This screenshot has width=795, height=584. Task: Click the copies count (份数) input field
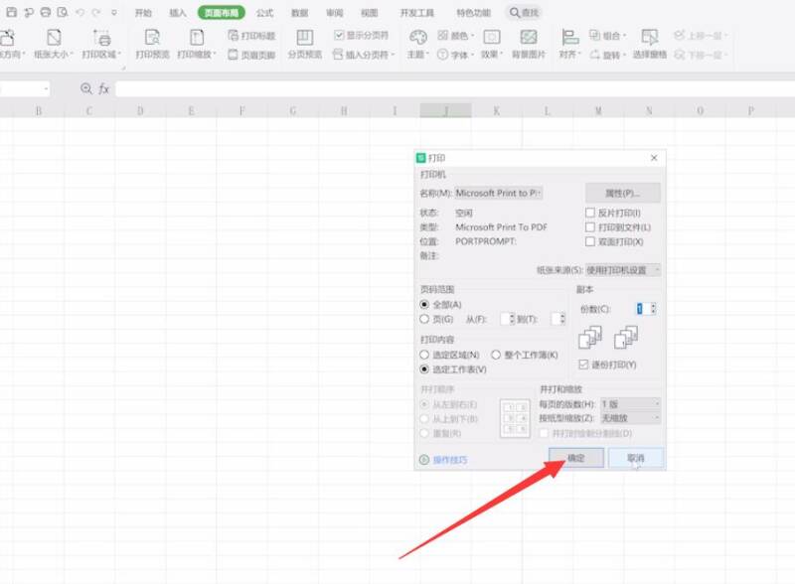(x=645, y=308)
